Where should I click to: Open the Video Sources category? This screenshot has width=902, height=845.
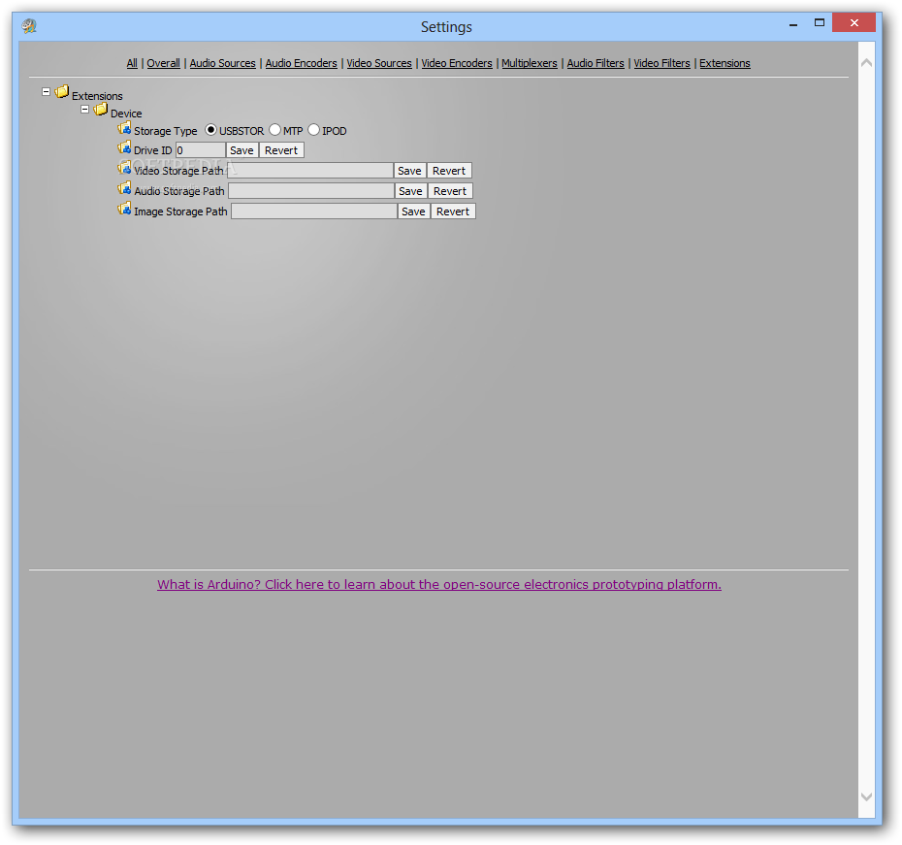(379, 63)
